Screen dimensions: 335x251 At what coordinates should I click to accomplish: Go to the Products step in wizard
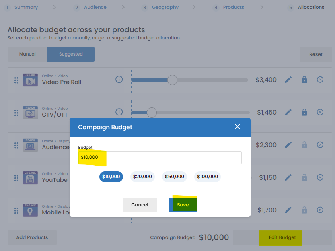click(233, 7)
